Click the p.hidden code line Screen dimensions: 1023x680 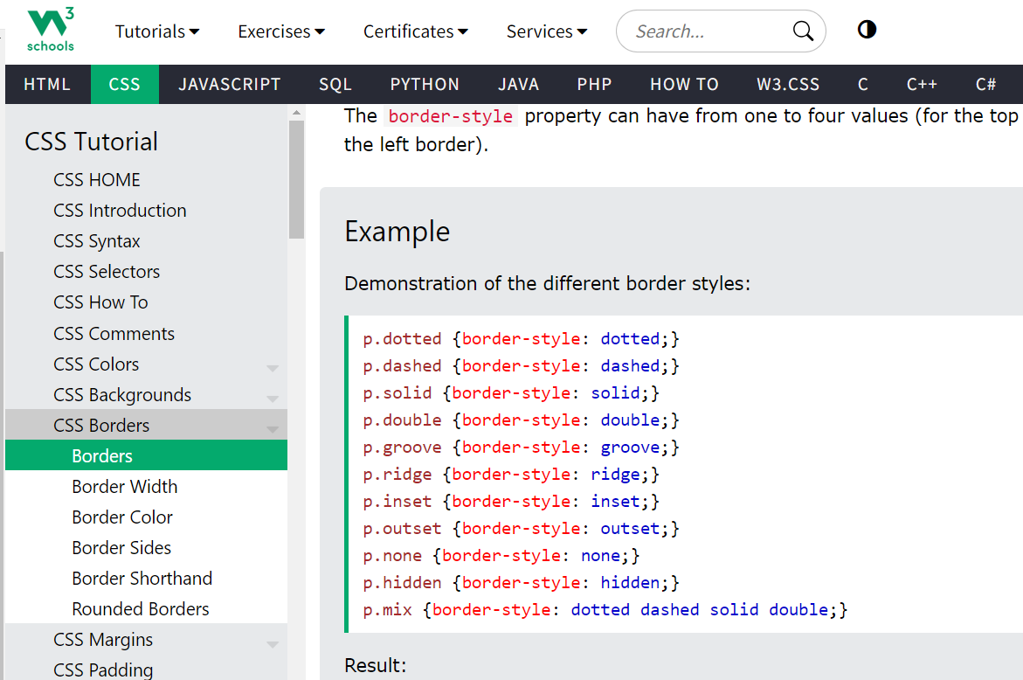[x=521, y=583]
